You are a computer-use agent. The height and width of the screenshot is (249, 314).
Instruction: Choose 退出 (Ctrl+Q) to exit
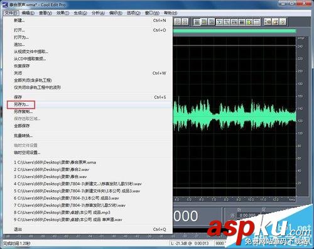coord(88,230)
